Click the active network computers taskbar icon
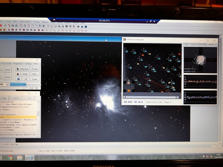The height and width of the screenshot is (167, 223). [30, 157]
